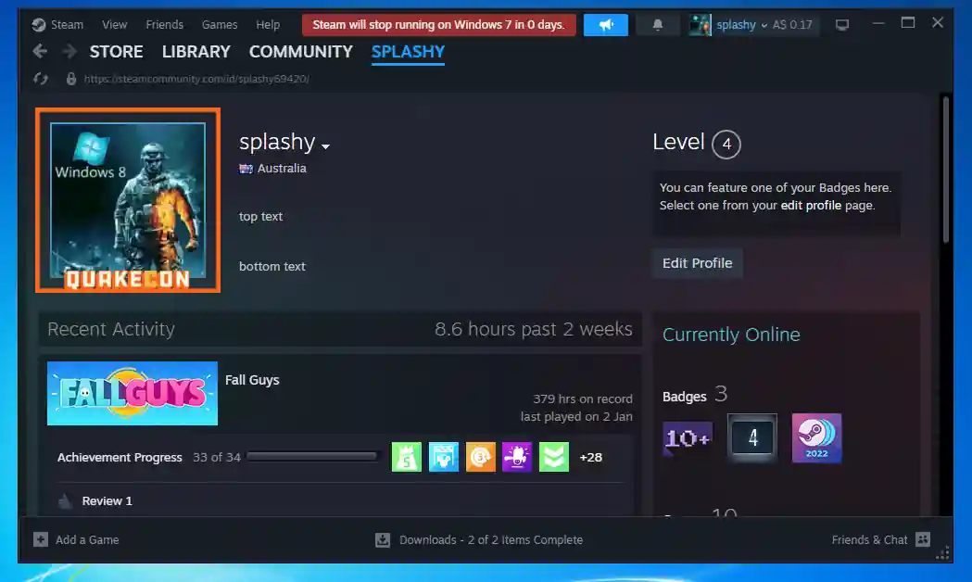The height and width of the screenshot is (582, 972).
Task: Click the purple Fall Guys achievement icon
Action: pyautogui.click(x=517, y=457)
